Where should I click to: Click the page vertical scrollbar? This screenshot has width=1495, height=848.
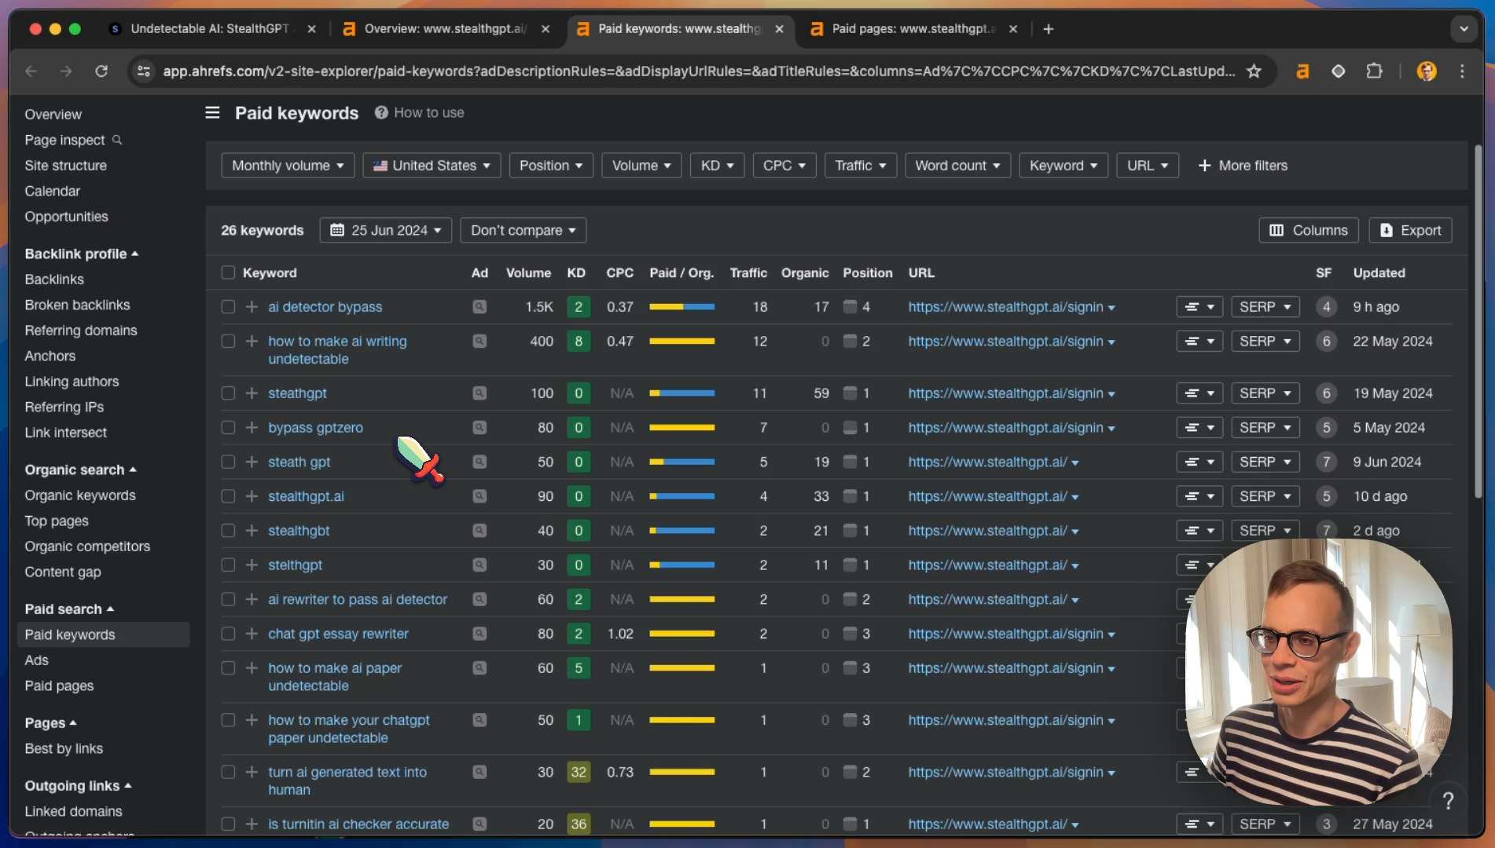pos(1478,322)
